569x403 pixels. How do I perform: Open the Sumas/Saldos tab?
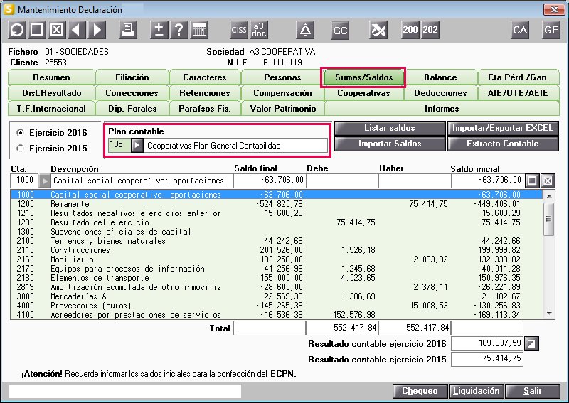(x=363, y=77)
